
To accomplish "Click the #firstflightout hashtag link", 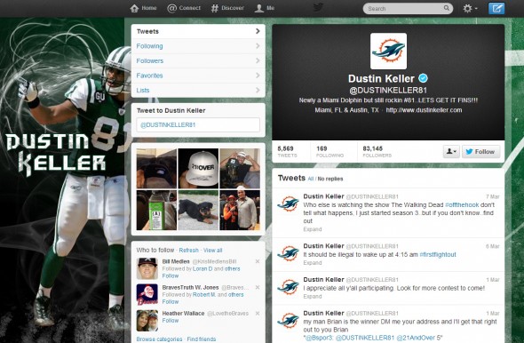I will [x=438, y=254].
